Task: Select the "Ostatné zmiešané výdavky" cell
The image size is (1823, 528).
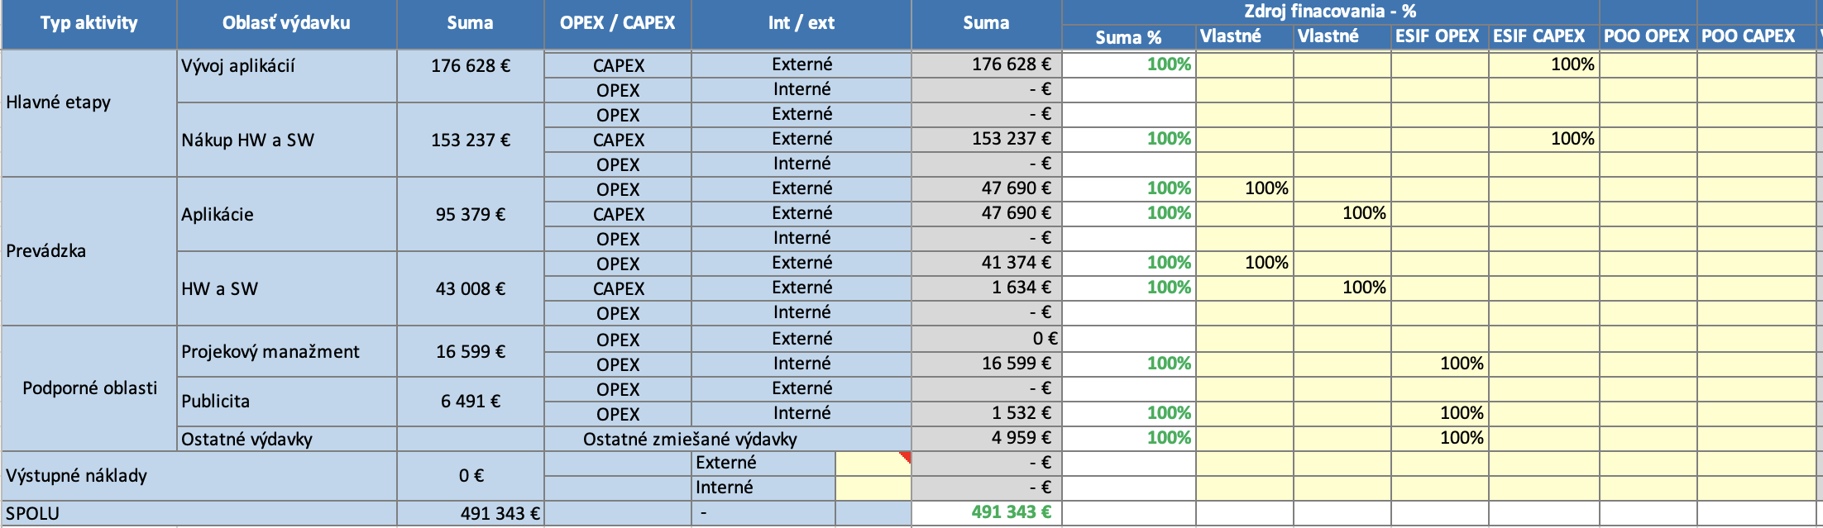Action: point(690,439)
